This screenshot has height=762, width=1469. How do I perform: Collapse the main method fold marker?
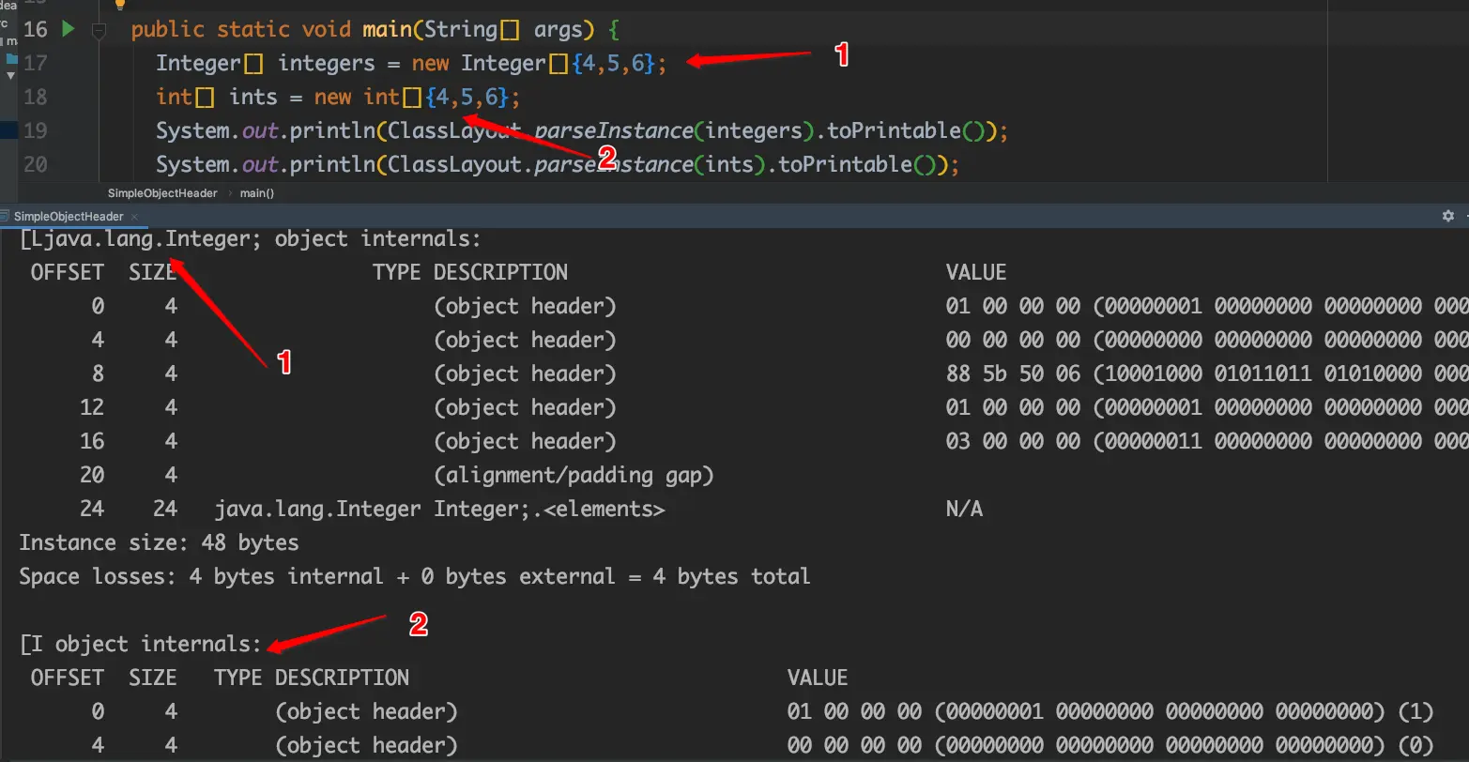coord(99,30)
